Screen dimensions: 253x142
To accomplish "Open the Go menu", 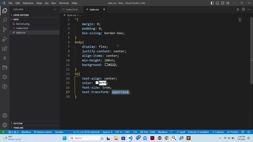I will pos(47,3).
